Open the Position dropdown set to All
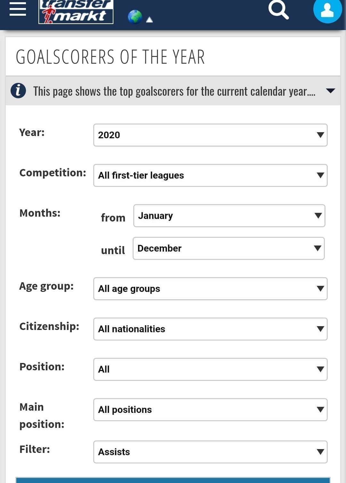 [210, 369]
